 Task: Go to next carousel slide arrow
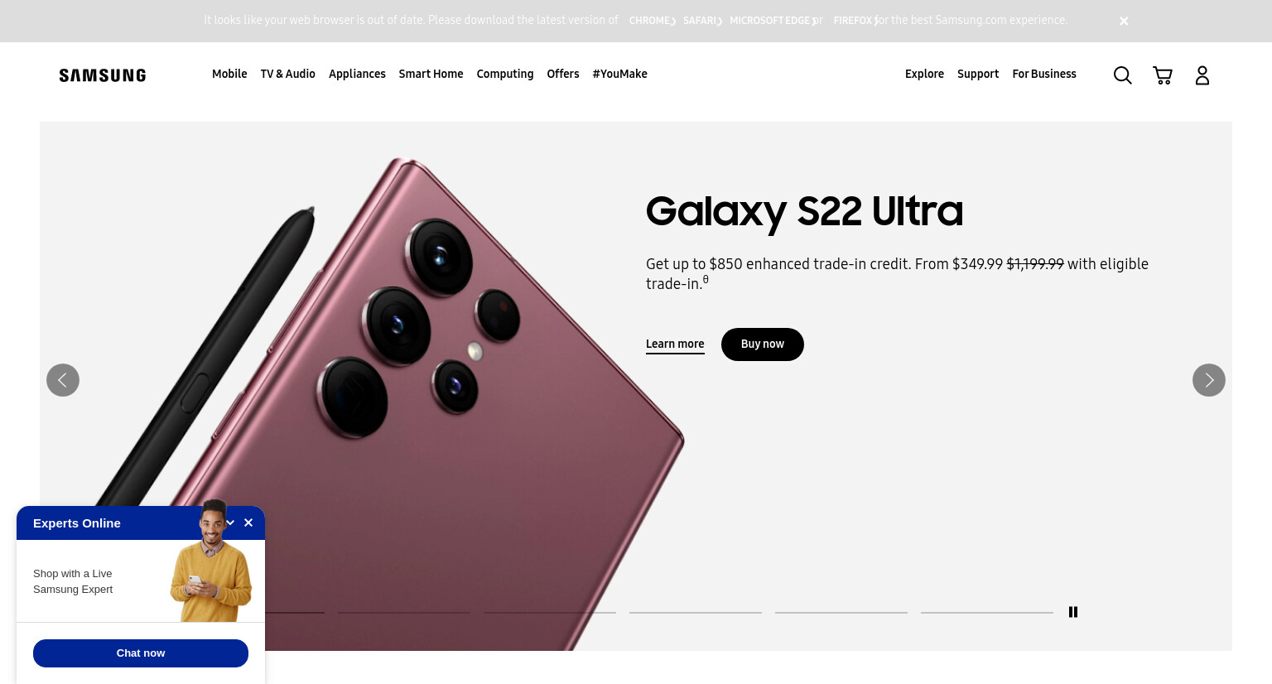tap(1209, 380)
